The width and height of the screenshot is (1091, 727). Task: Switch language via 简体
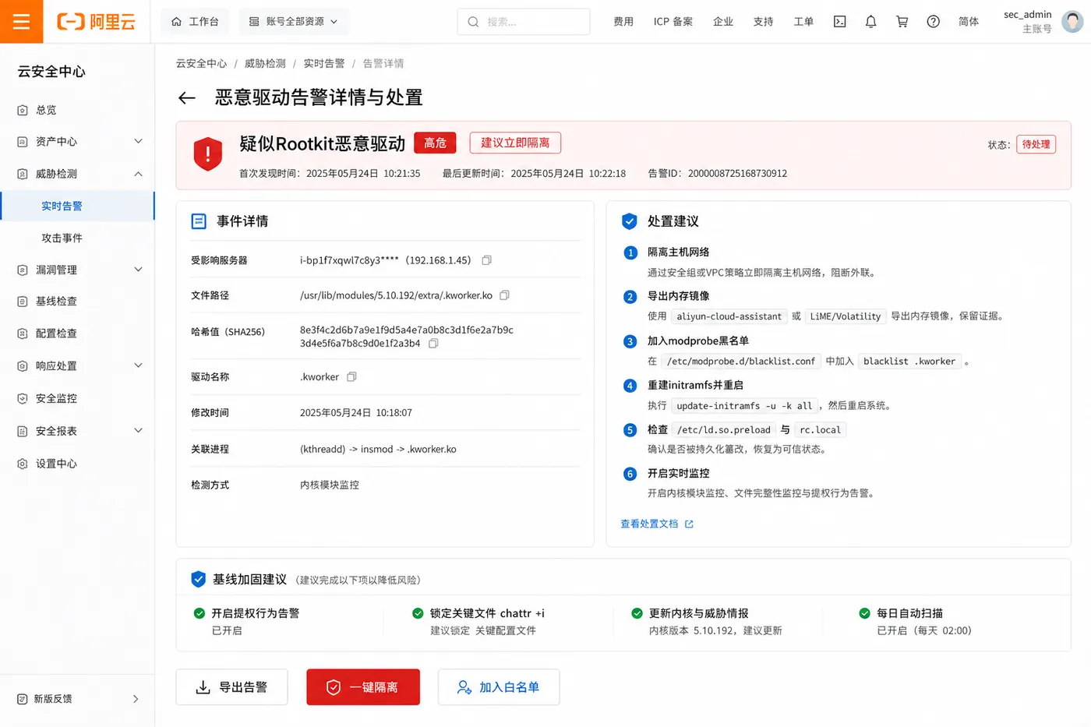969,22
